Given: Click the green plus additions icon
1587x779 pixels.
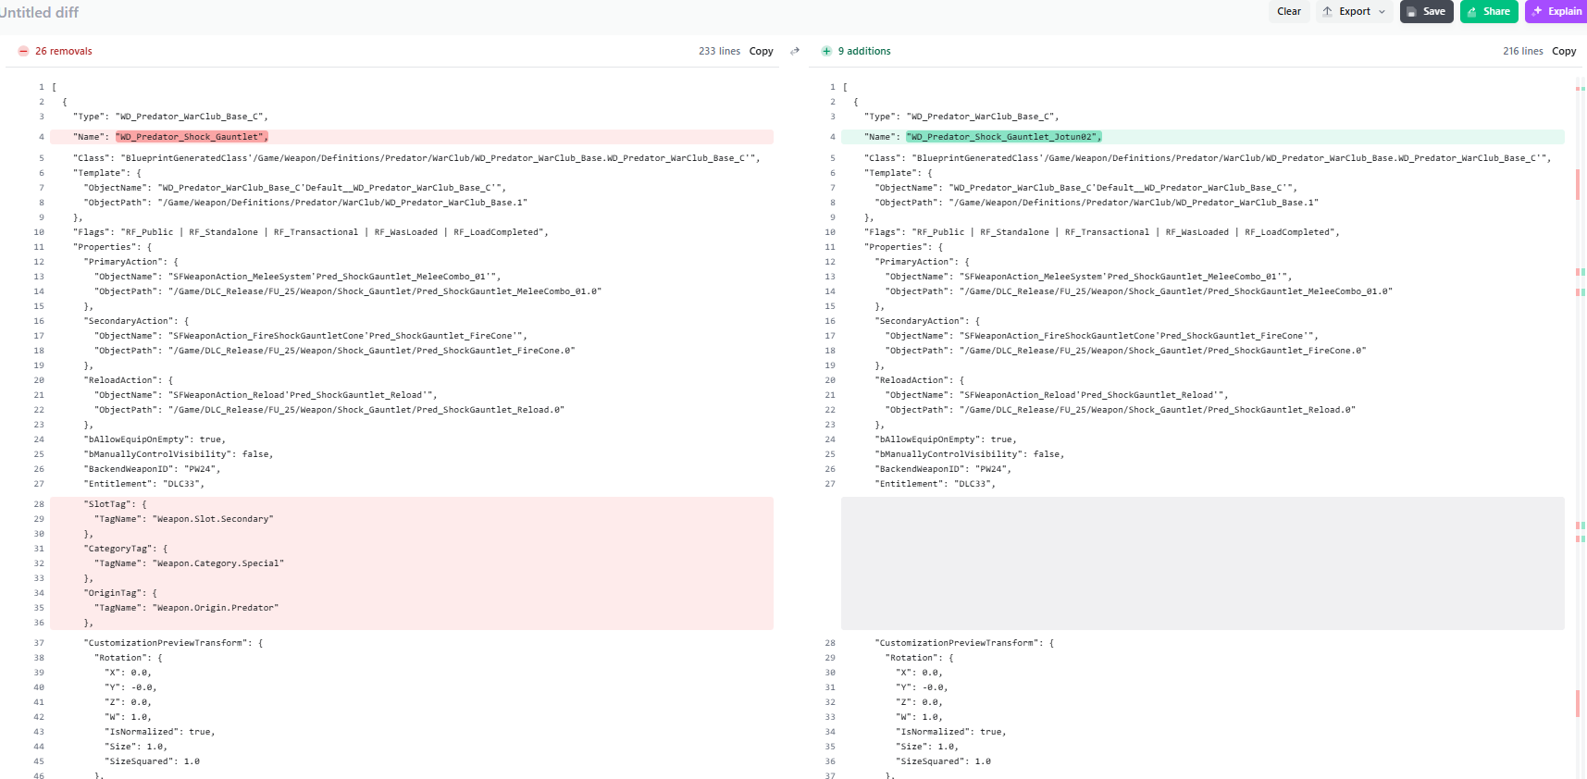Looking at the screenshot, I should [x=826, y=52].
